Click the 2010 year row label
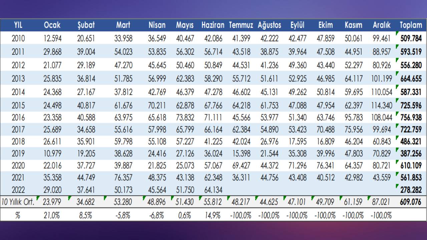The image size is (427, 240). tap(18, 38)
